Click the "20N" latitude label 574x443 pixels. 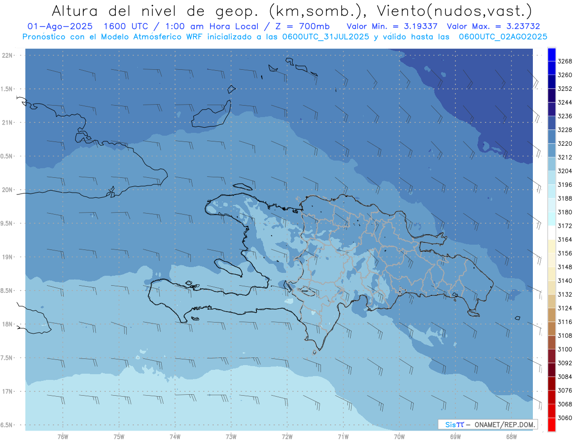click(8, 190)
